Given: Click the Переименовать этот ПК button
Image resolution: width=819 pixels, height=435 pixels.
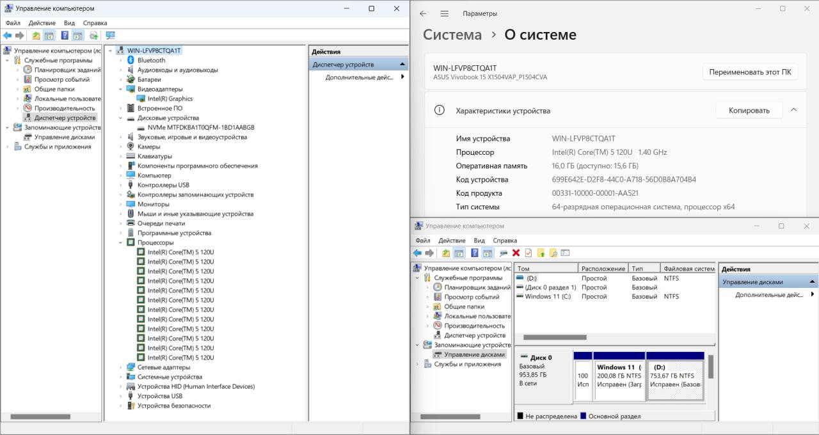Looking at the screenshot, I should (x=751, y=72).
